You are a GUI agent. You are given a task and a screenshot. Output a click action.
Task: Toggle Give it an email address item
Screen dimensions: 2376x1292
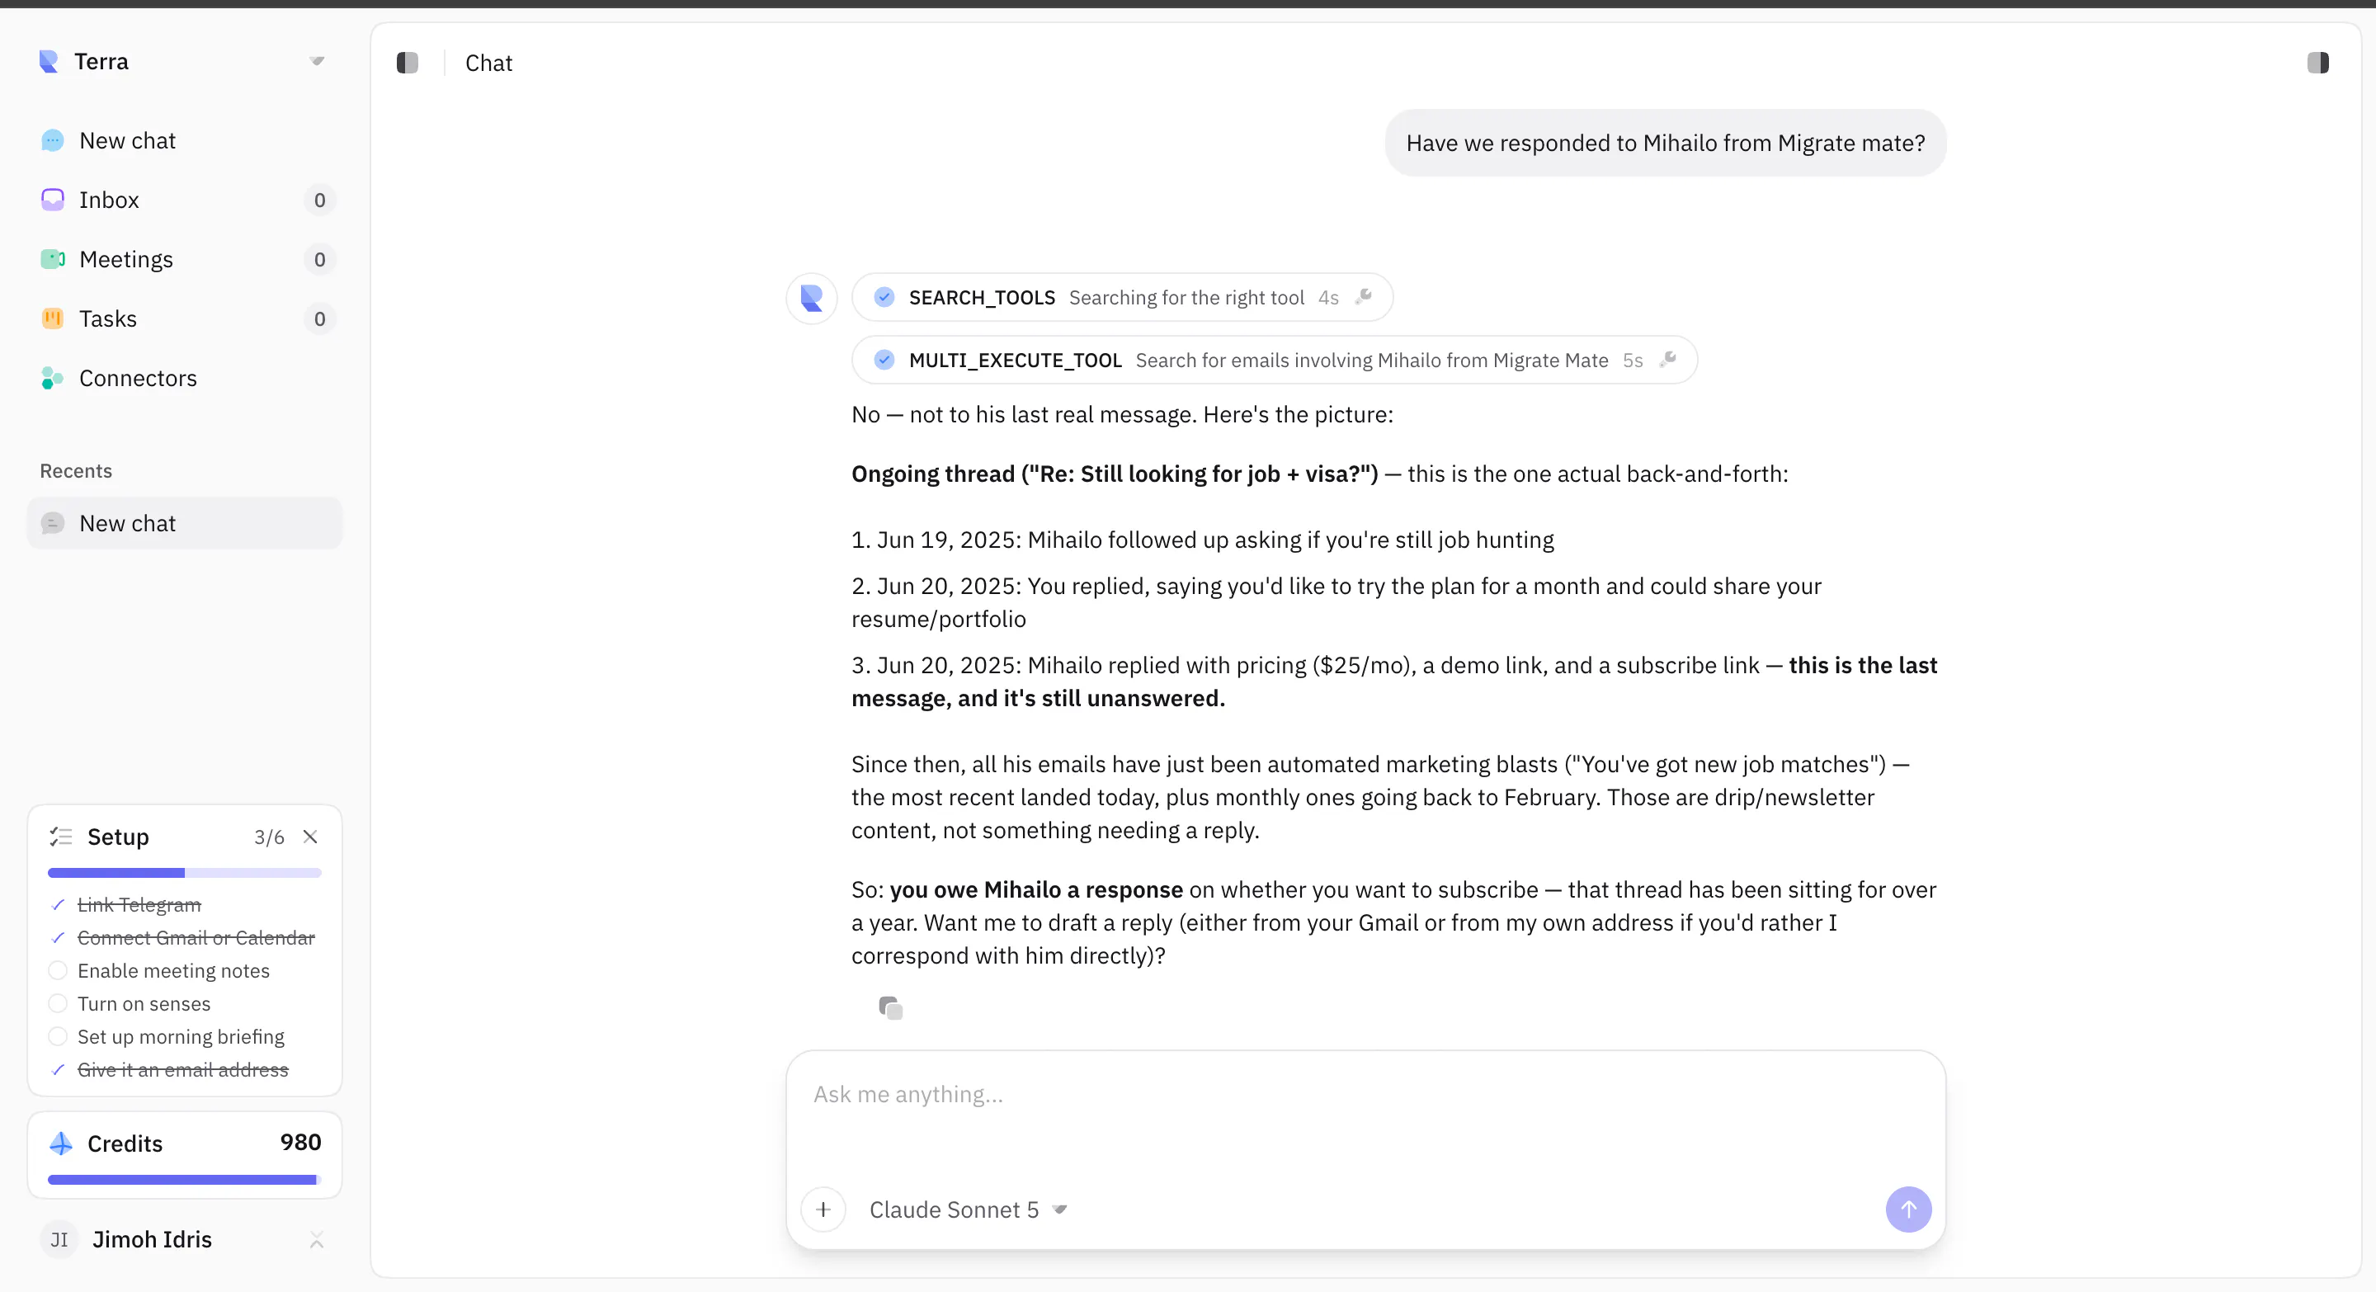click(57, 1070)
